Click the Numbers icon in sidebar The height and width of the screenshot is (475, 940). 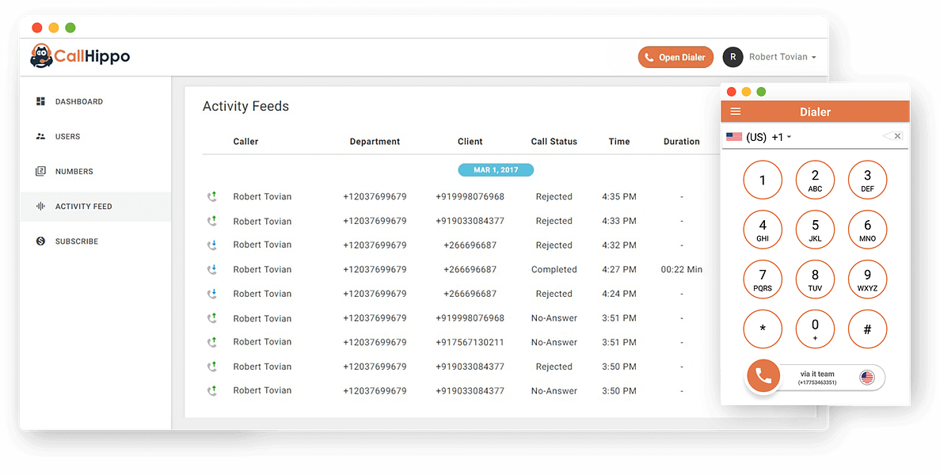pyautogui.click(x=40, y=171)
